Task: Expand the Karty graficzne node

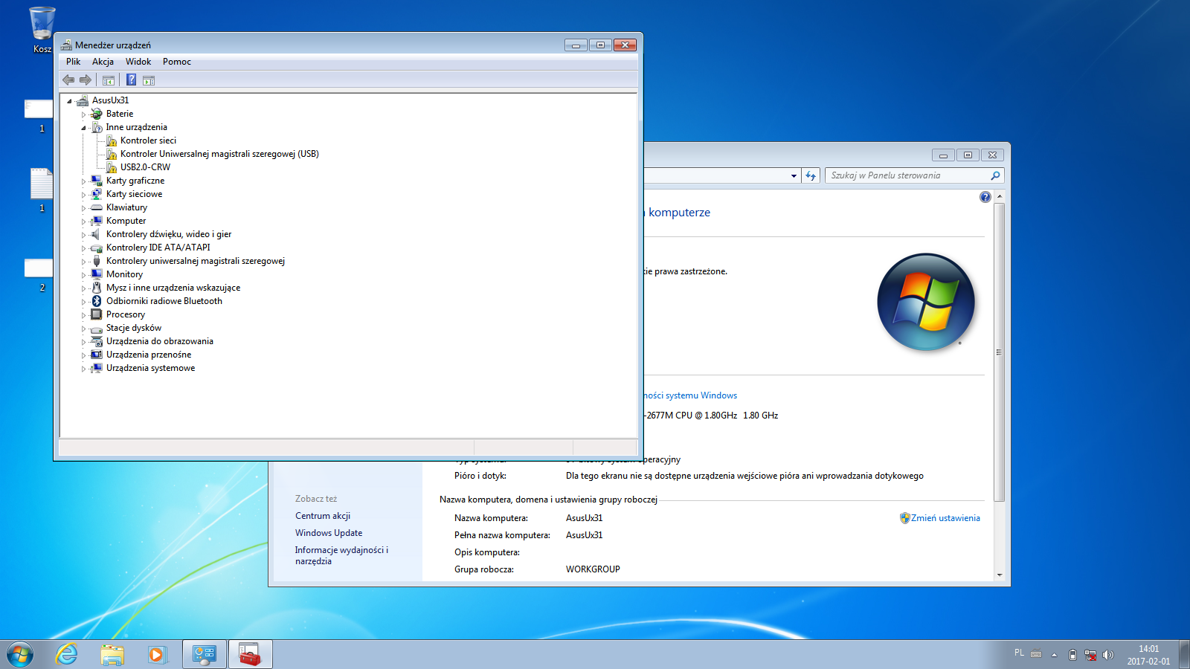Action: 84,181
